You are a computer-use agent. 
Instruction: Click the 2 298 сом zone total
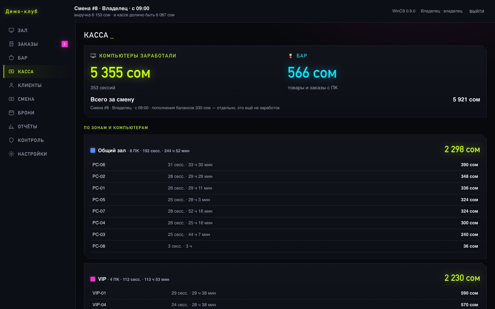(462, 149)
